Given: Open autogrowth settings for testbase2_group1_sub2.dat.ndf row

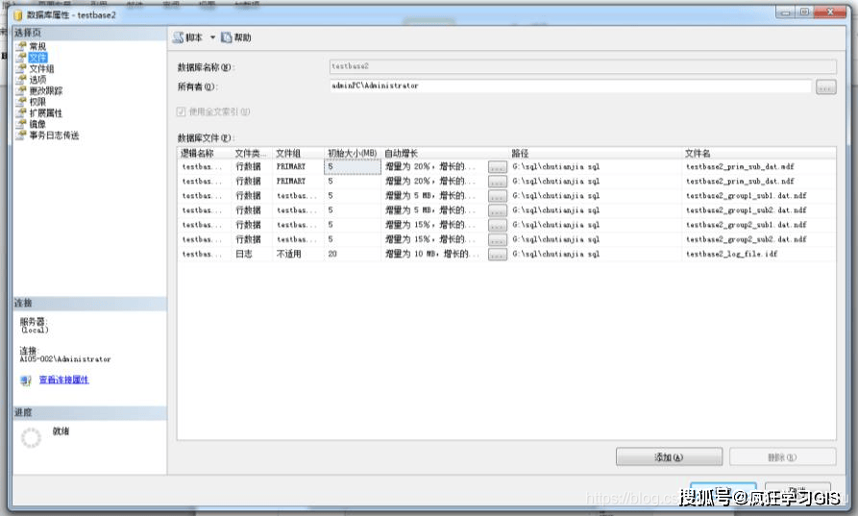Looking at the screenshot, I should (x=498, y=210).
